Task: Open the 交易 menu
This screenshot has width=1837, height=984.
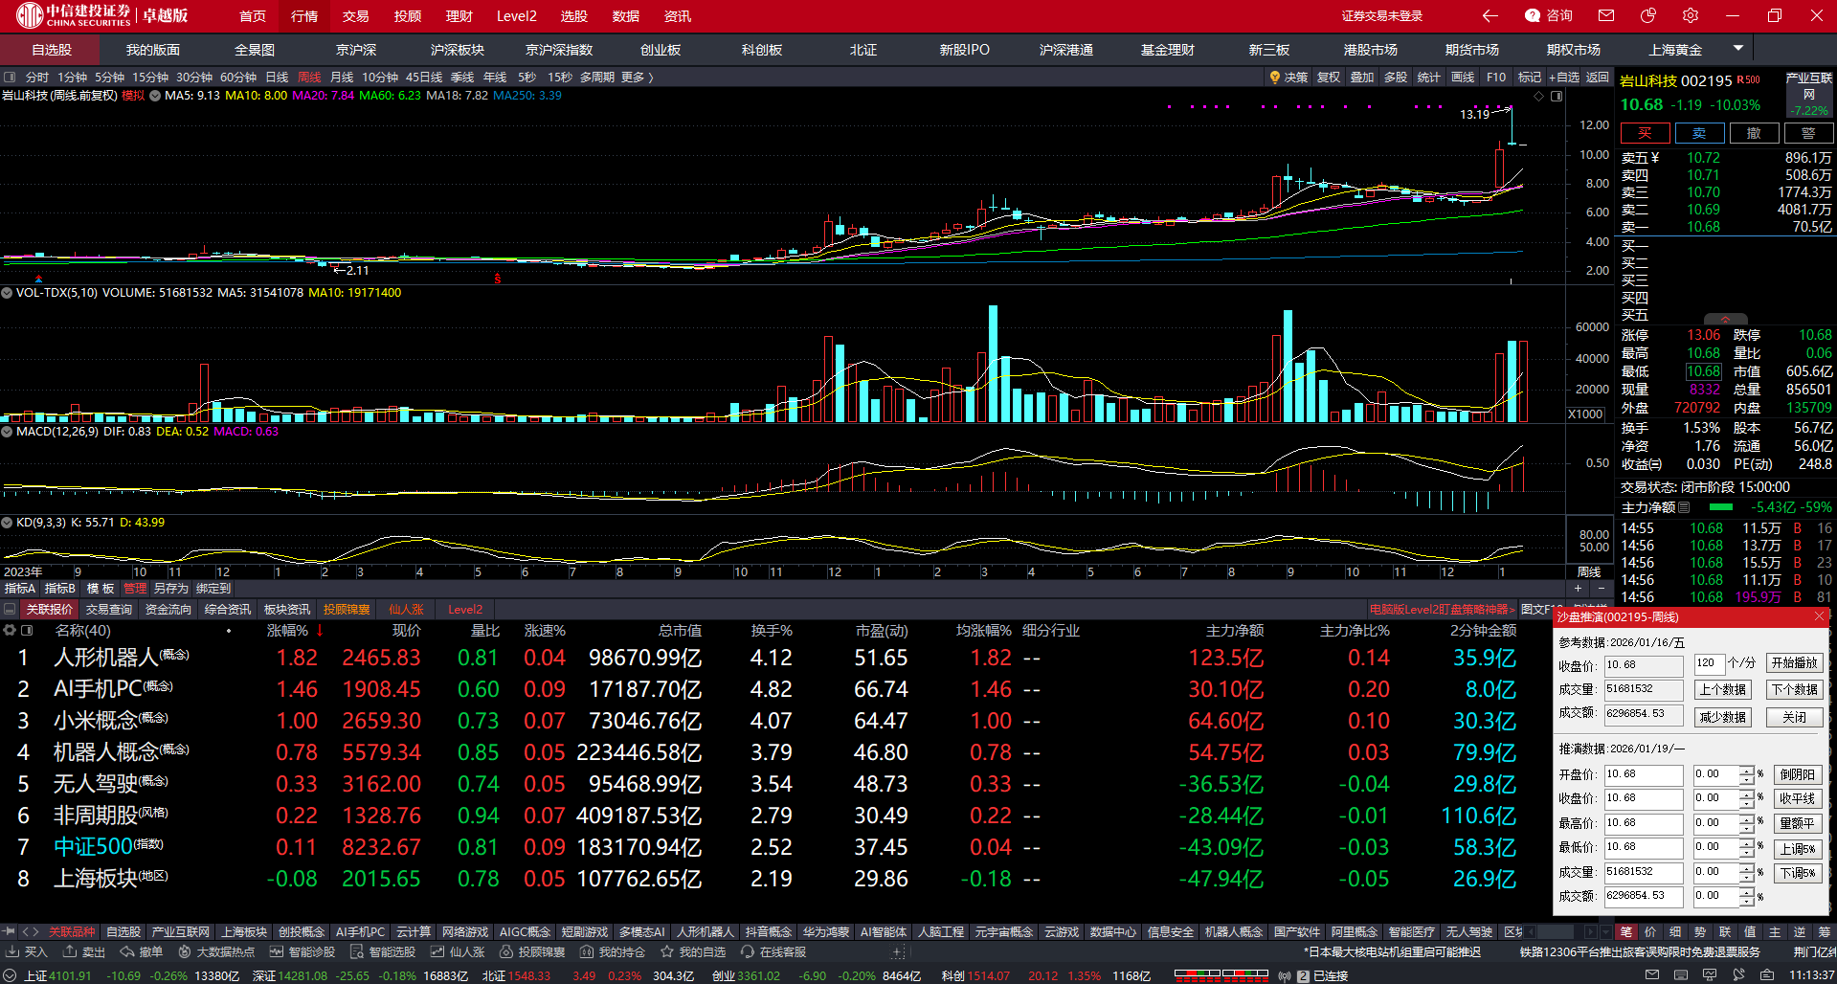Action: click(x=355, y=16)
